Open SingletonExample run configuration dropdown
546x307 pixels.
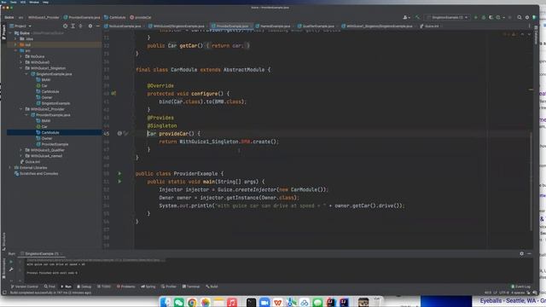coord(447,17)
